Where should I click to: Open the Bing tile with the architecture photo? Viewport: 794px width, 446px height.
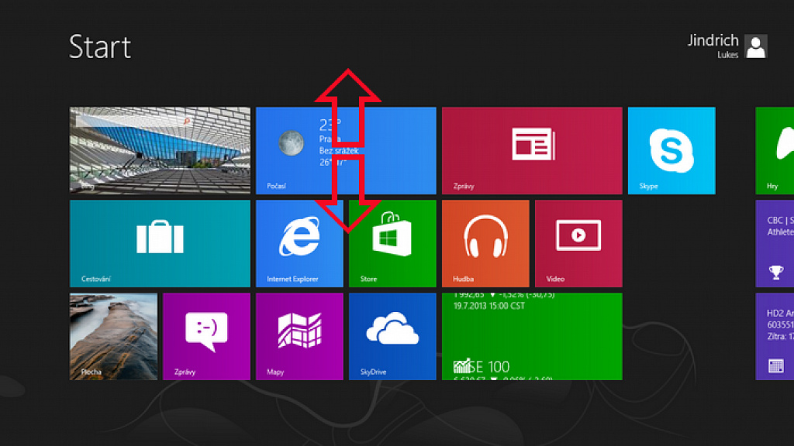160,150
